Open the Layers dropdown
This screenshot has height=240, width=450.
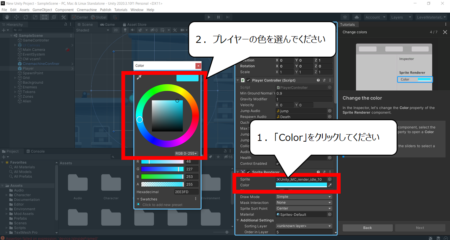[x=401, y=17]
